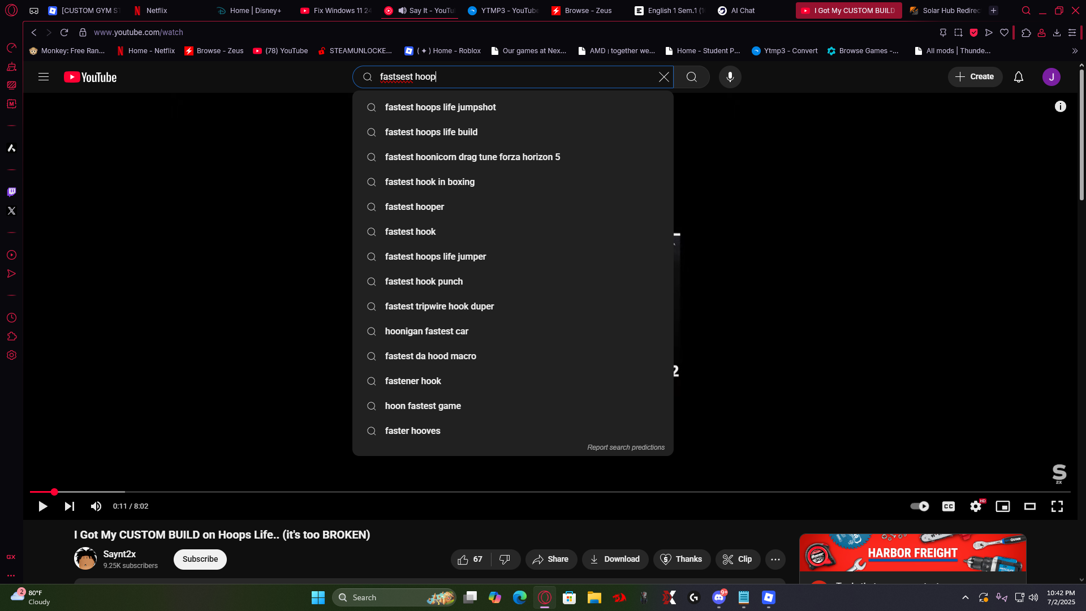Image resolution: width=1086 pixels, height=611 pixels.
Task: Dislike the video
Action: pyautogui.click(x=505, y=560)
